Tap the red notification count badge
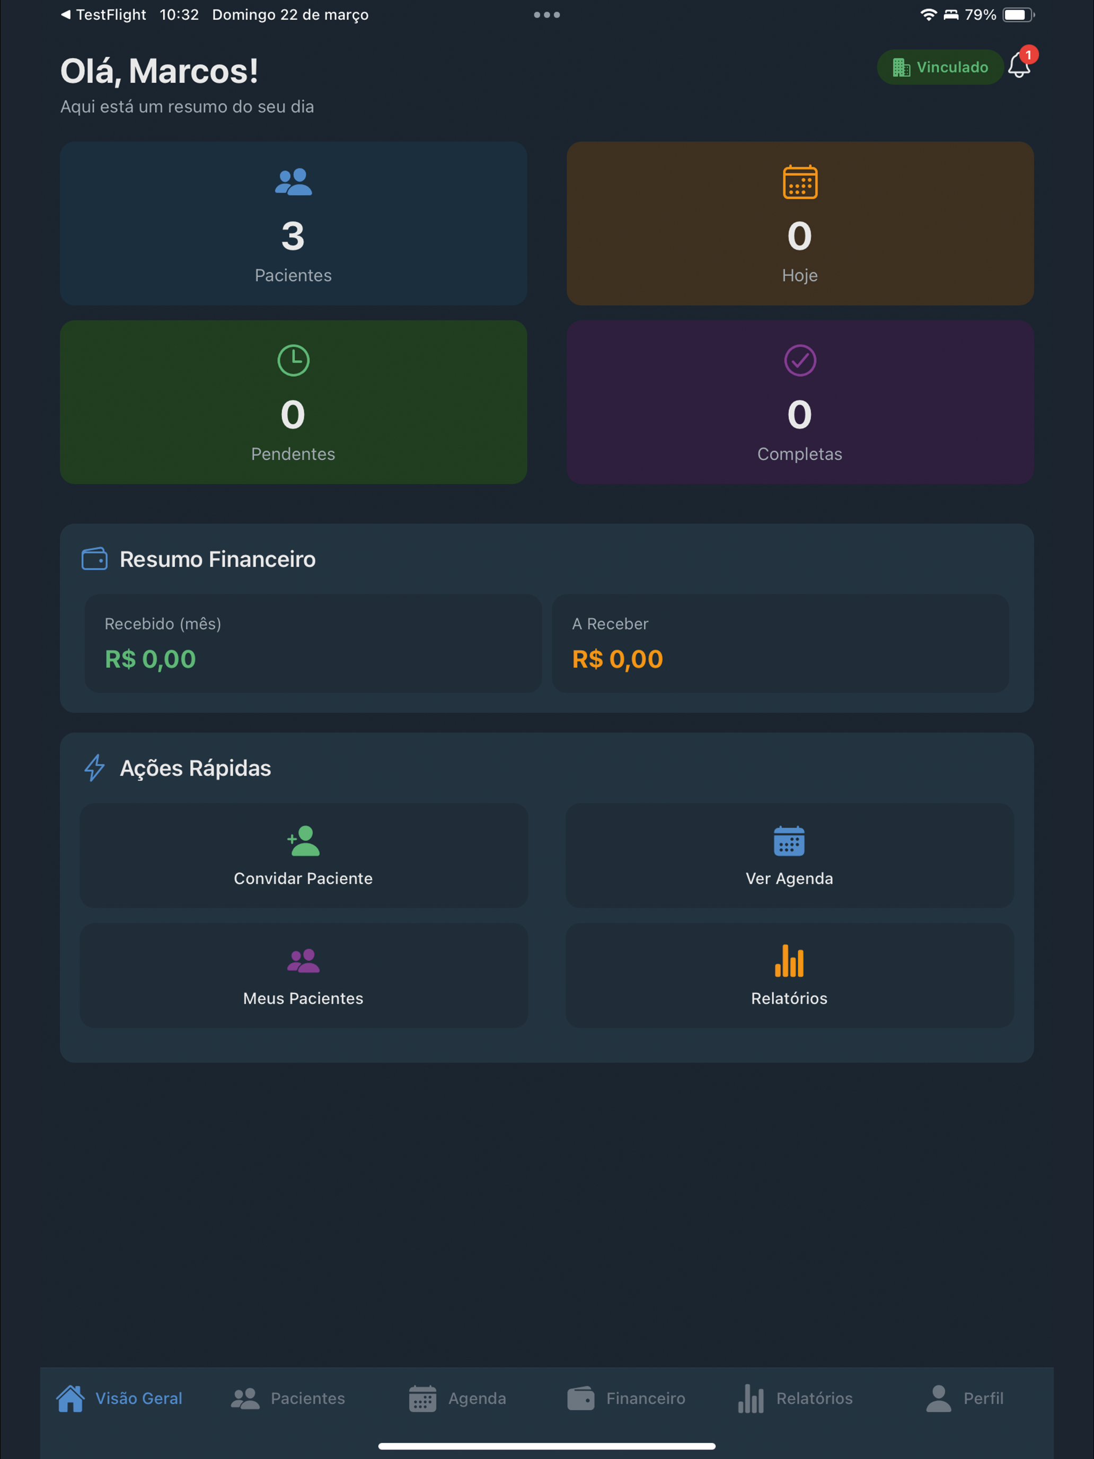This screenshot has width=1094, height=1459. pyautogui.click(x=1029, y=55)
